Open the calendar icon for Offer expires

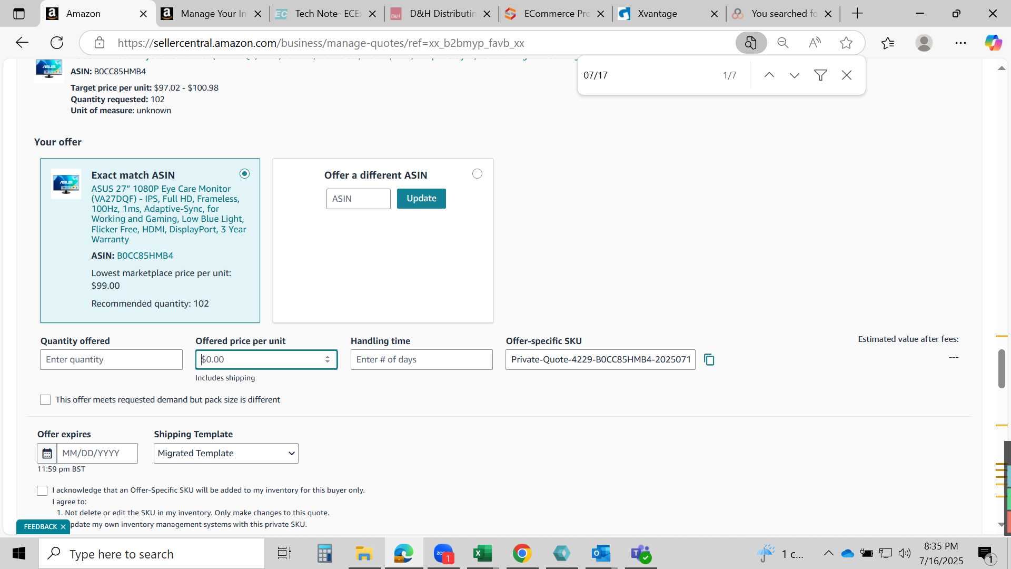47,453
